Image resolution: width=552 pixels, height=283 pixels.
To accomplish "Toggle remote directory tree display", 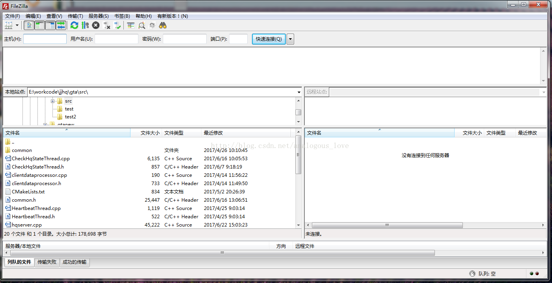I will point(50,25).
